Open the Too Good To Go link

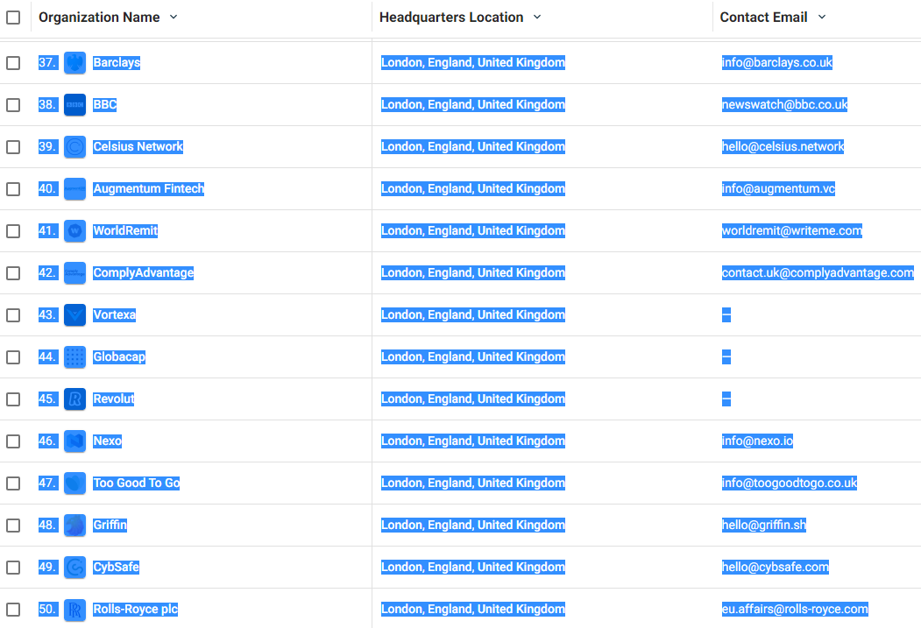137,483
